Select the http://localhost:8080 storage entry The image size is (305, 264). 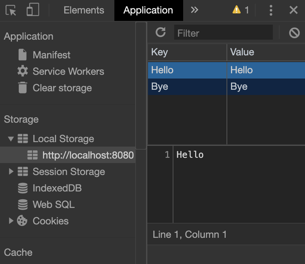pyautogui.click(x=88, y=155)
